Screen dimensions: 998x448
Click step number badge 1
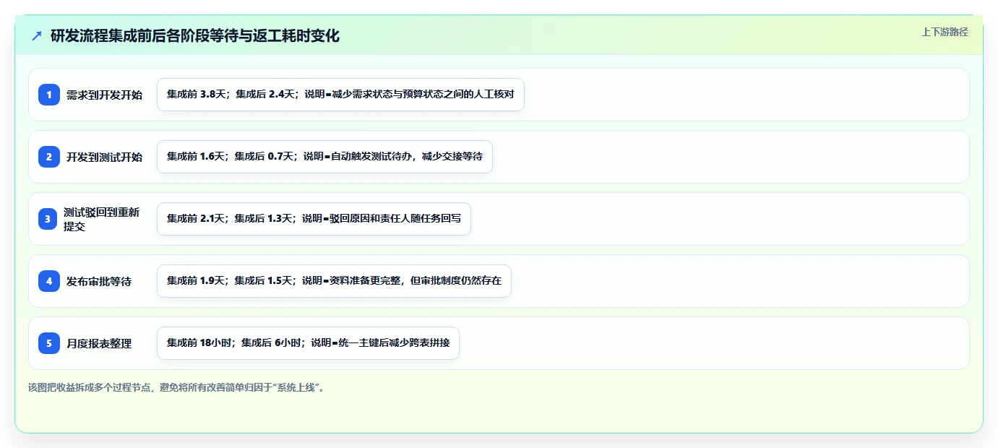click(49, 95)
